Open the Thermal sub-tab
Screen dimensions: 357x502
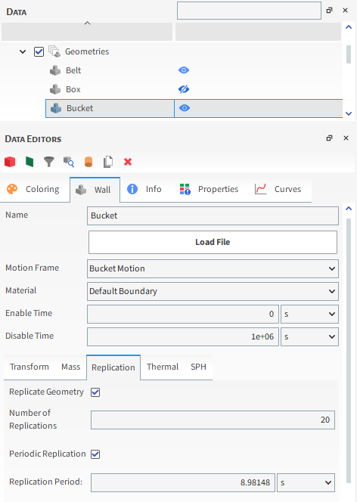click(163, 367)
